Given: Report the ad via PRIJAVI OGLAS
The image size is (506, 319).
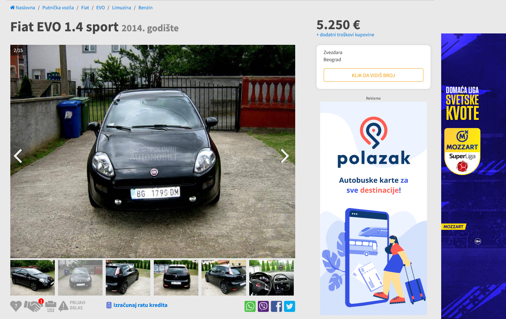Looking at the screenshot, I should pos(72,305).
